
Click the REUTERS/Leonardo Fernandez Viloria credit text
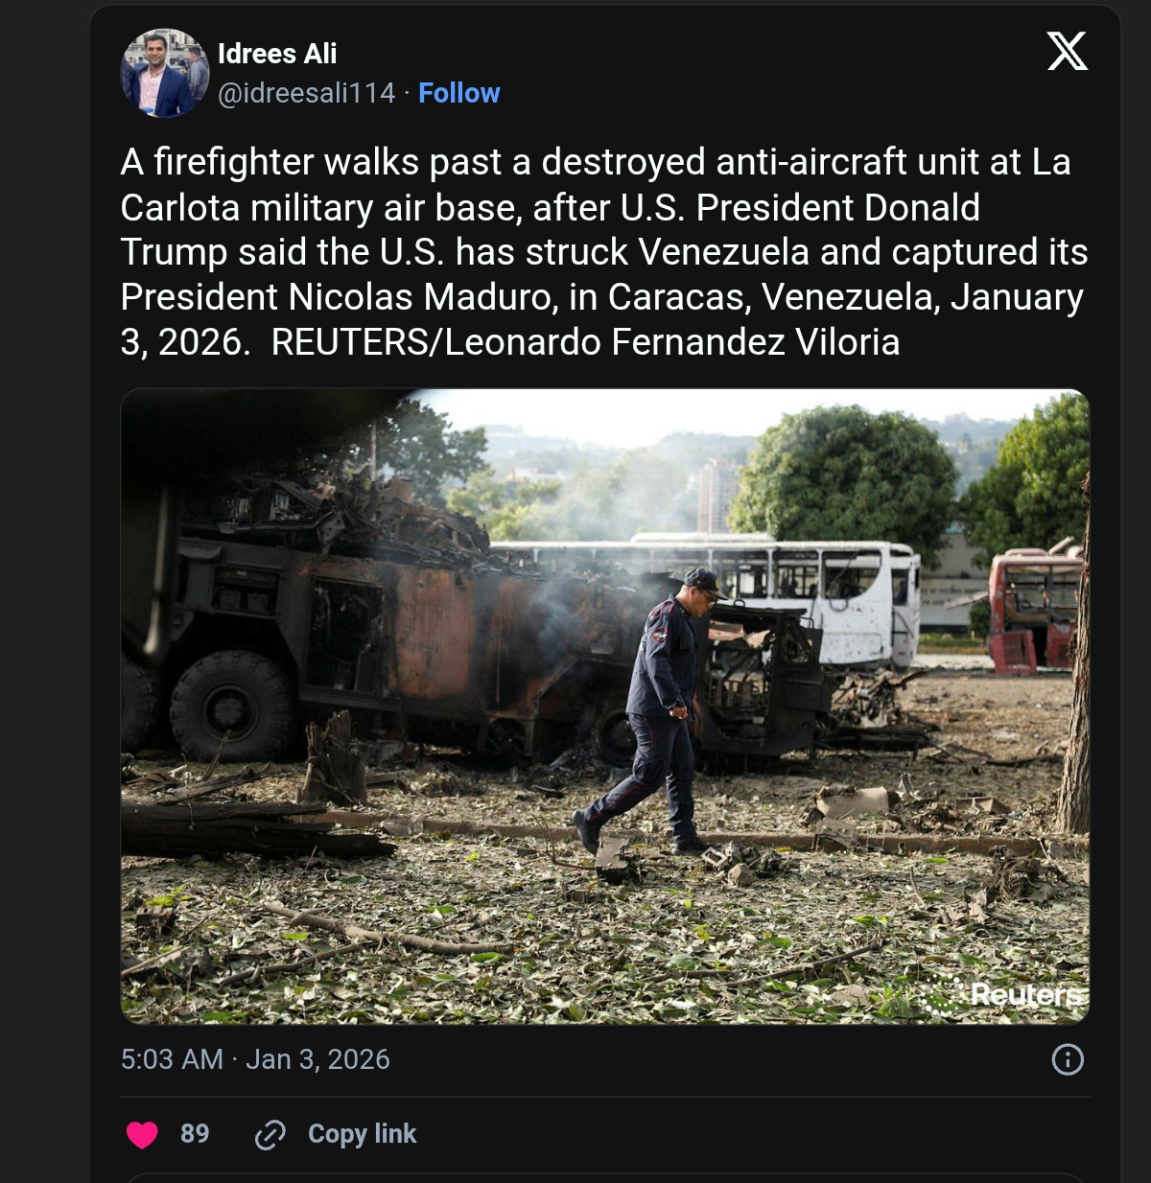(585, 342)
